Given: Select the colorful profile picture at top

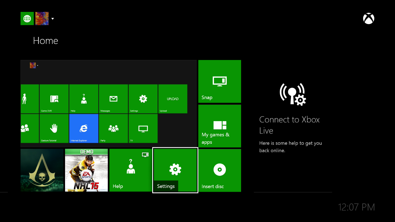Looking at the screenshot, I should (42, 19).
